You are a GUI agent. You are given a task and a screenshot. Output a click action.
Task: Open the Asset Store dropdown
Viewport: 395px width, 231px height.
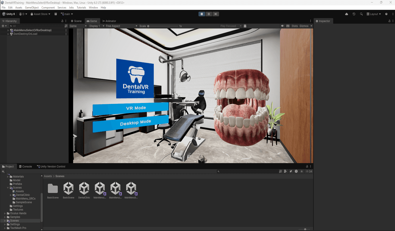[x=40, y=14]
